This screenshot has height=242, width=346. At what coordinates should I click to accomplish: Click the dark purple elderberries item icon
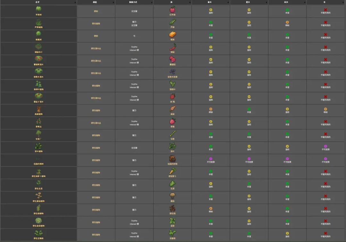[x=172, y=72]
